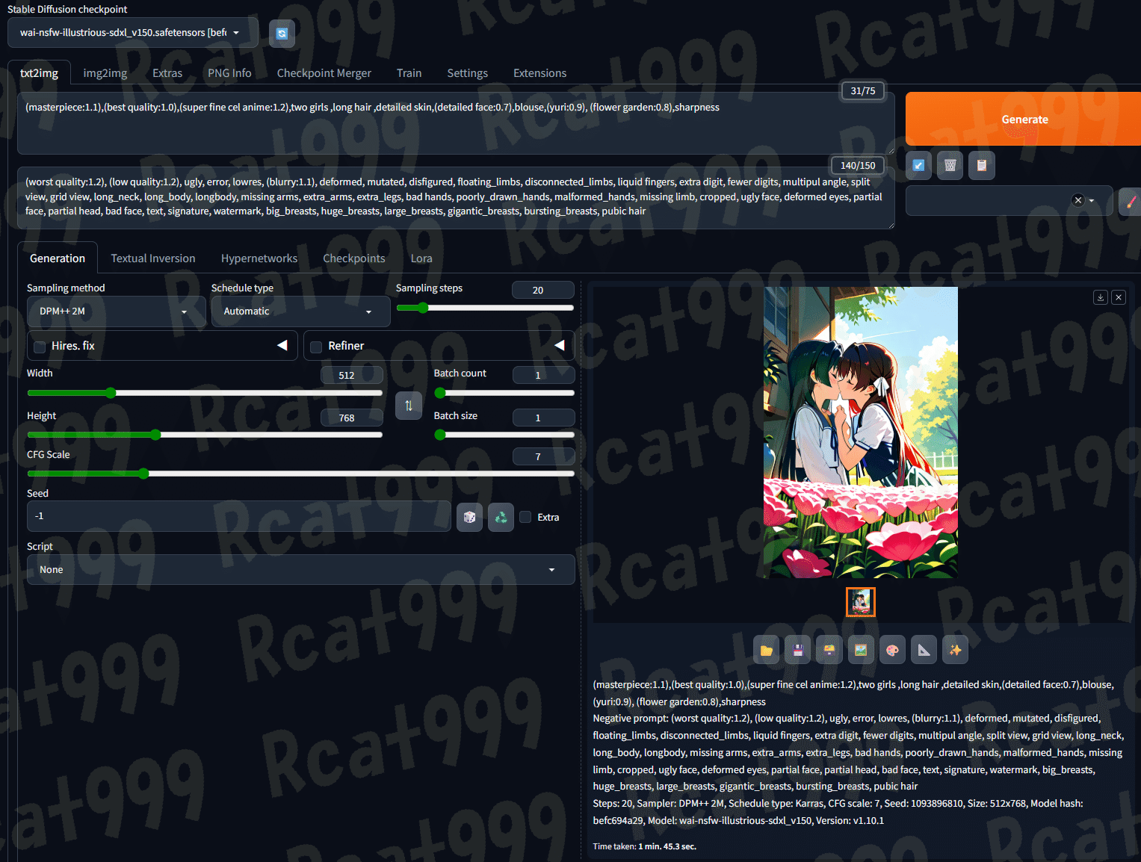The height and width of the screenshot is (862, 1141).
Task: Expand the Refiner section arrow
Action: point(560,345)
